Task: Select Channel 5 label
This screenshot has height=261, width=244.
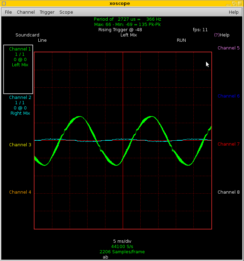Action: pos(229,48)
